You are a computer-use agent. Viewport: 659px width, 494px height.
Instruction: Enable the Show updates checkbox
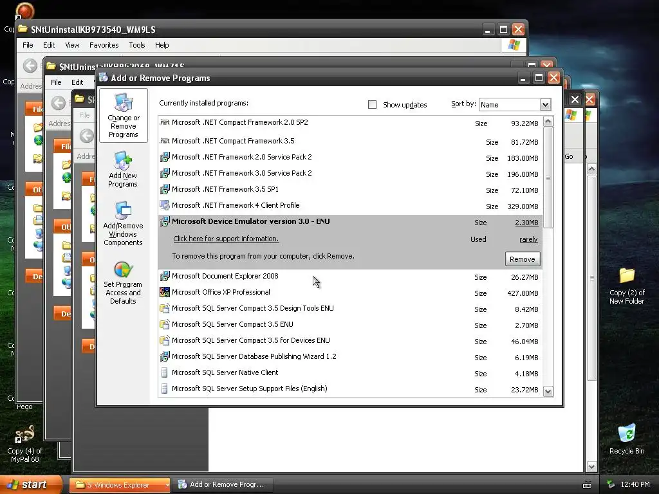tap(372, 105)
